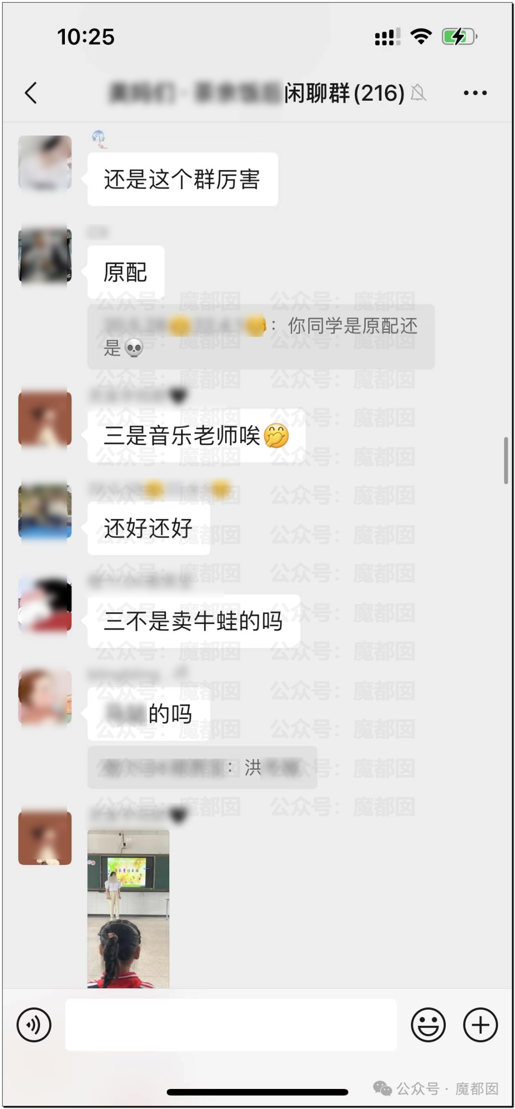Image resolution: width=515 pixels, height=1109 pixels.
Task: Tap the quoted reply beginning with '洪'
Action: [202, 767]
